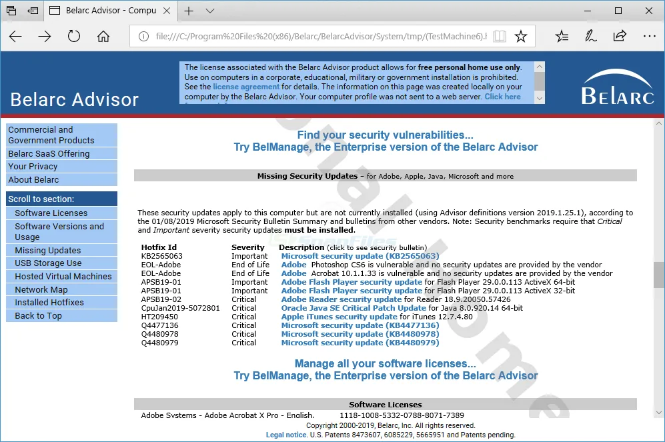The height and width of the screenshot is (442, 665).
Task: Open the Add notes pen icon
Action: tap(590, 37)
